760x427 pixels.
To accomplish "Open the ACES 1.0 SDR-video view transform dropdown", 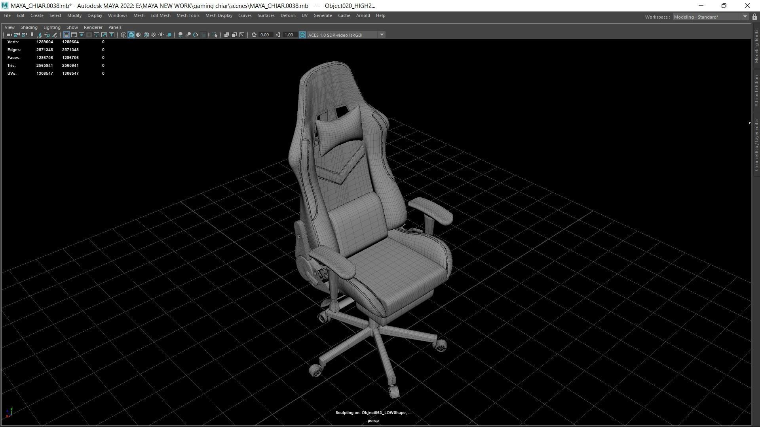I will pyautogui.click(x=346, y=35).
